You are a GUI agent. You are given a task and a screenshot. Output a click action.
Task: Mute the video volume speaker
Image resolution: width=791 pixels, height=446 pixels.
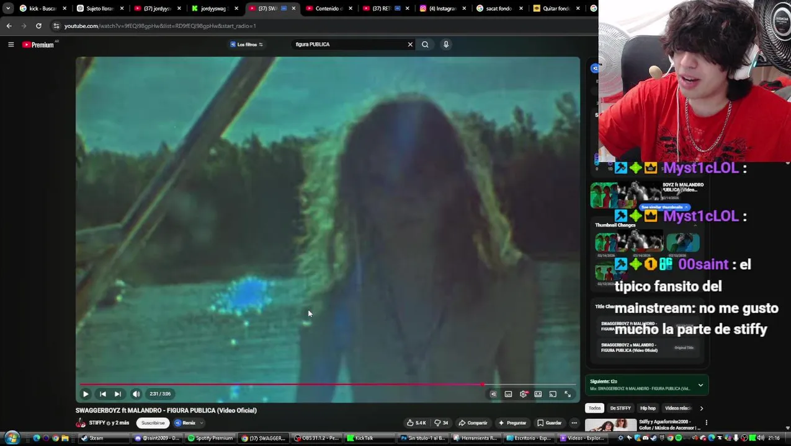tap(136, 394)
